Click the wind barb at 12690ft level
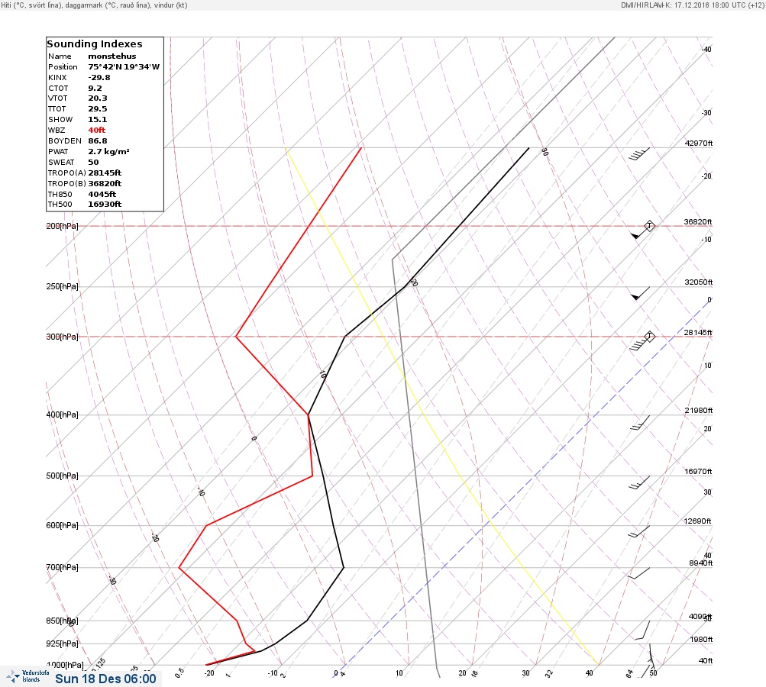Viewport: 766px width, 687px height. coord(639,531)
